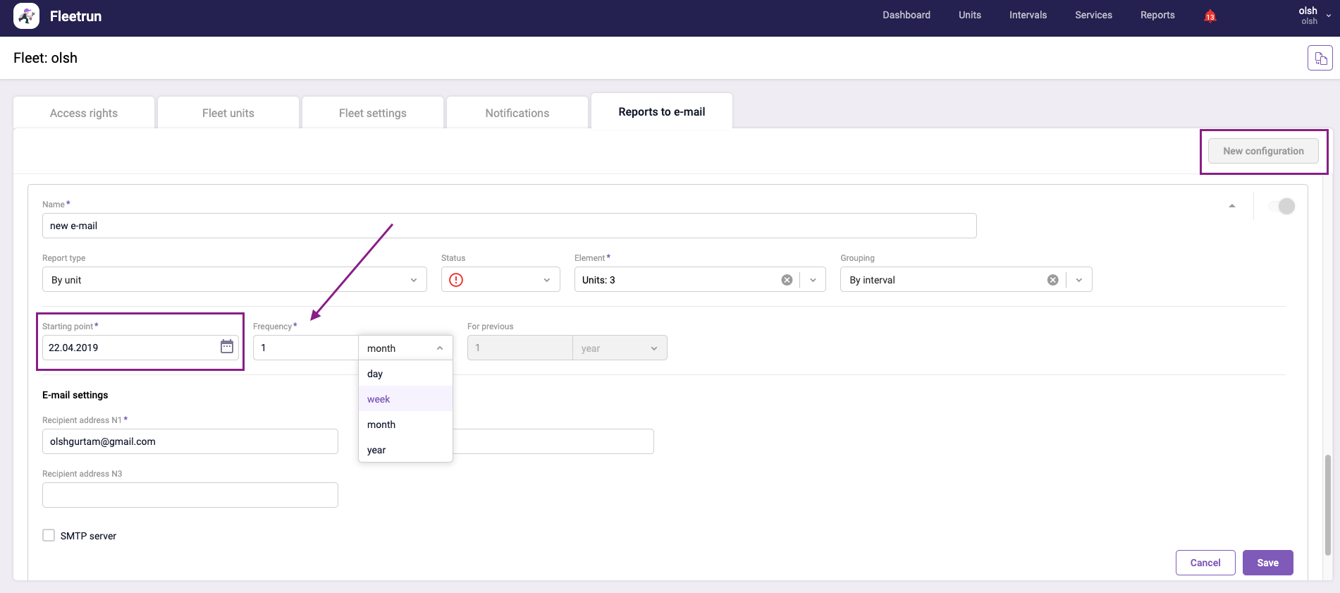Clear the Element Units selection
This screenshot has width=1340, height=593.
787,280
